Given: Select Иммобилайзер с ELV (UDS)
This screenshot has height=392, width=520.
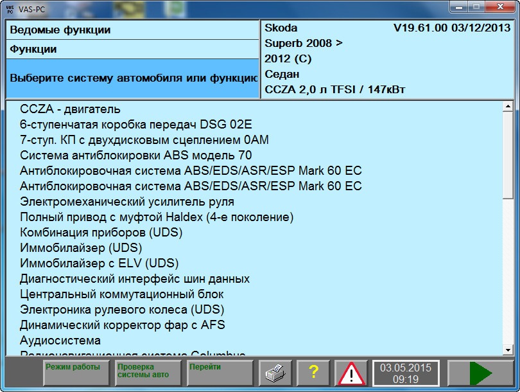Looking at the screenshot, I should pos(99,263).
